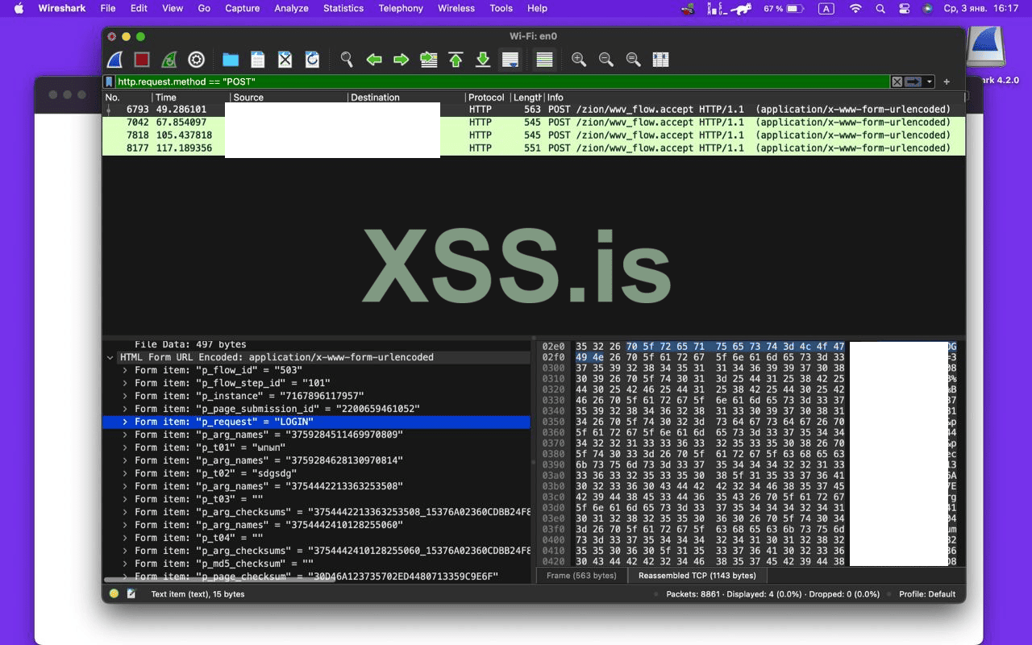Image resolution: width=1032 pixels, height=645 pixels.
Task: Select the Find a packet magnifier tool
Action: click(x=347, y=59)
